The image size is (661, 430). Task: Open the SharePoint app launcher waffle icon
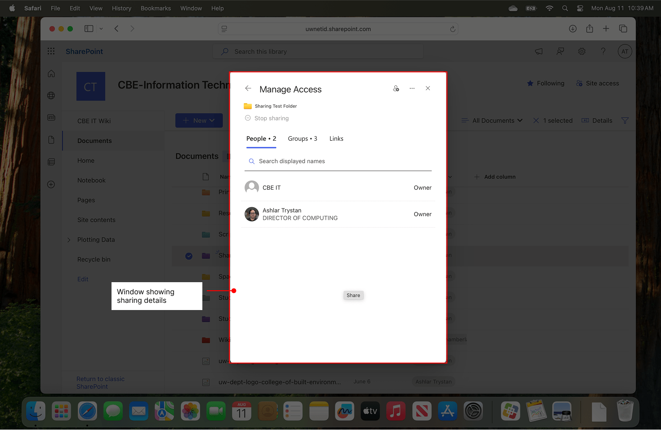click(x=51, y=51)
